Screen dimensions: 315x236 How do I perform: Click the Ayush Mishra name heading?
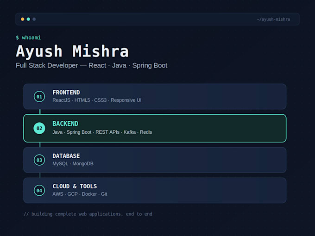72,51
